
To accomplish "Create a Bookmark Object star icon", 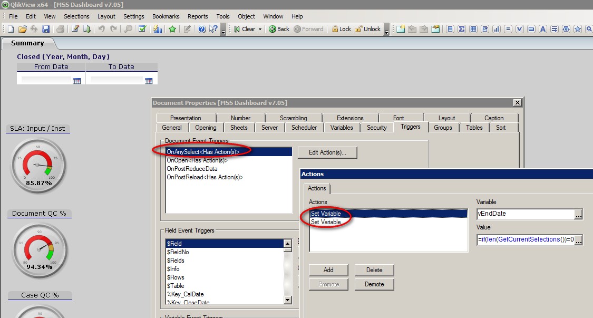I will 578,29.
